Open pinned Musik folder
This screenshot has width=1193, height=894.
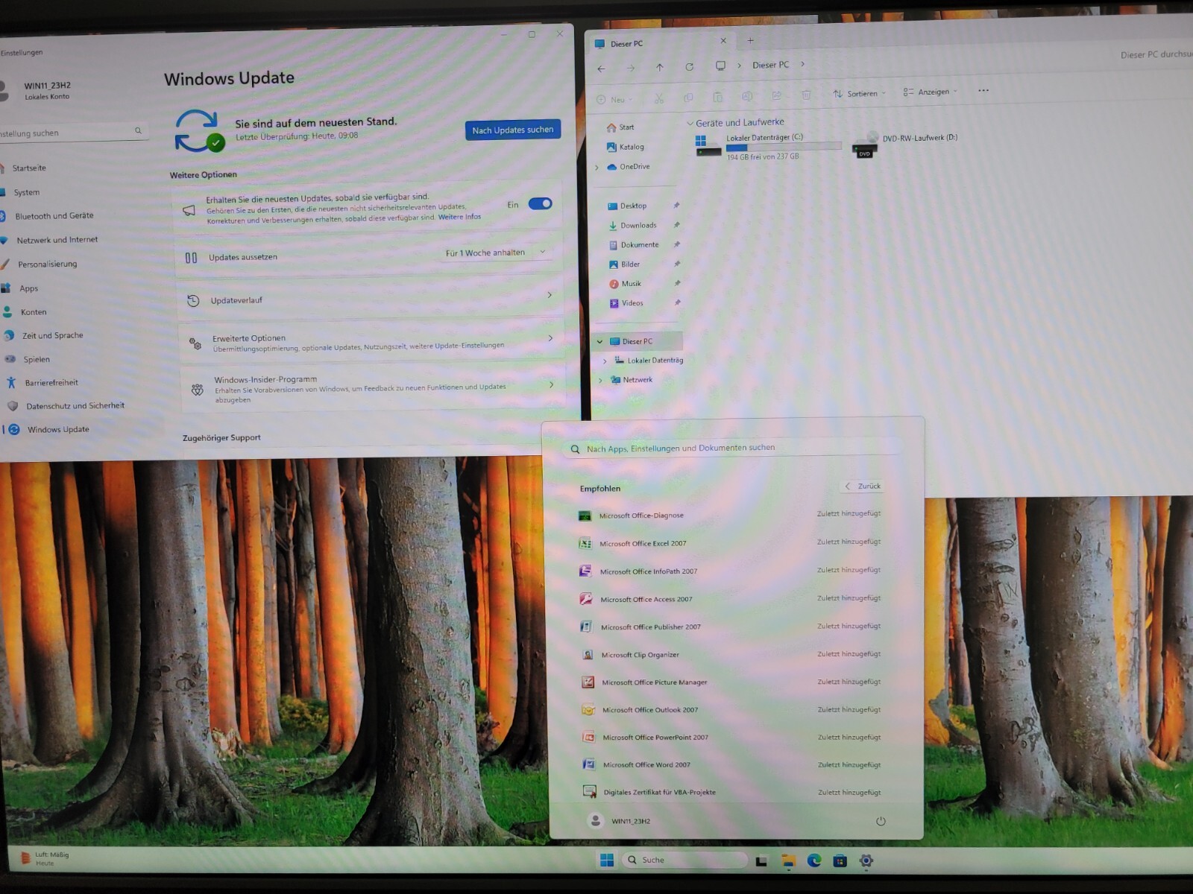632,283
